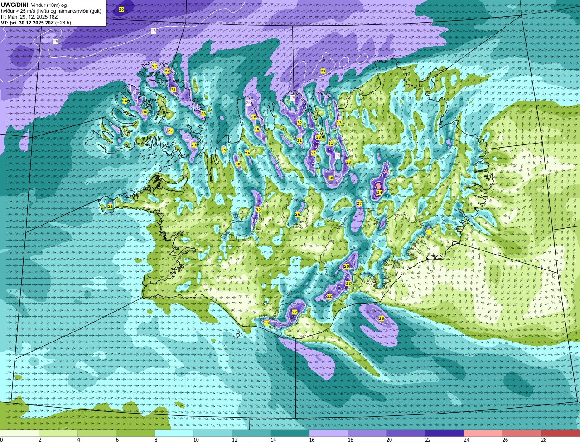Click the pink 24–26 m/s legend swatch

tap(483, 433)
